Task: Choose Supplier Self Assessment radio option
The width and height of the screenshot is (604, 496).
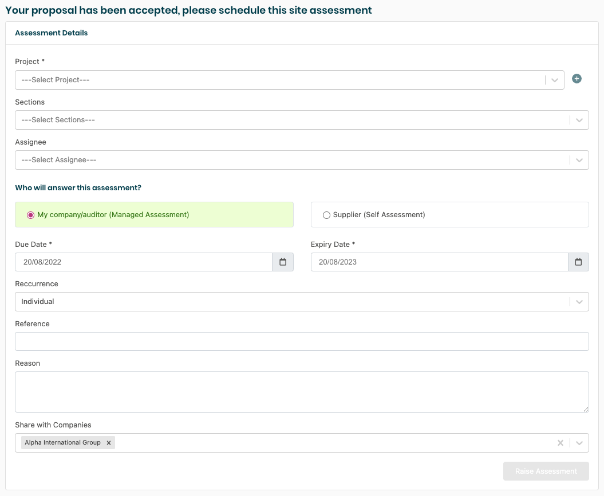Action: 327,215
